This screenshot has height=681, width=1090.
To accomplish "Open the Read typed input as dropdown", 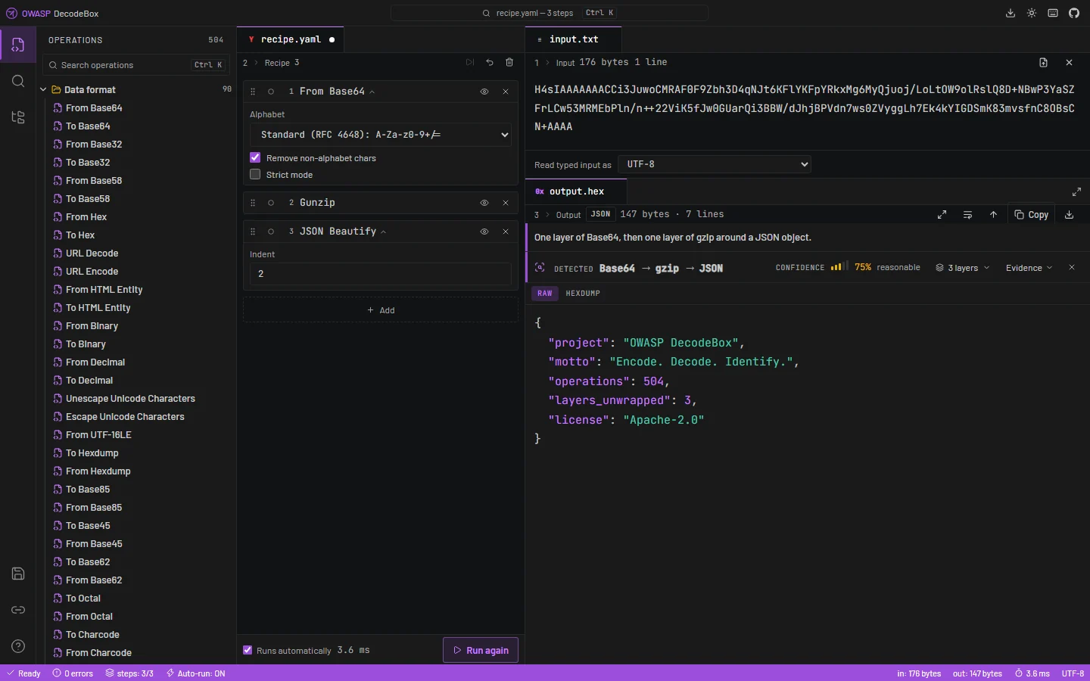I will tap(715, 164).
